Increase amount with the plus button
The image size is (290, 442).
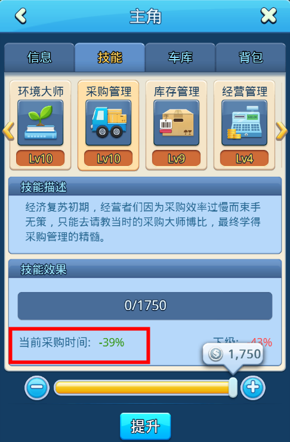pyautogui.click(x=253, y=388)
